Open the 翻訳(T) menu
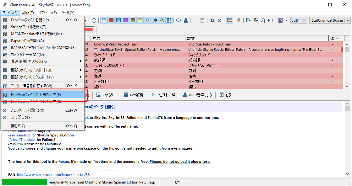The image size is (352, 186). (28, 13)
